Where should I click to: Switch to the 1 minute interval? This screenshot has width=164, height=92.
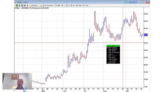(63, 5)
